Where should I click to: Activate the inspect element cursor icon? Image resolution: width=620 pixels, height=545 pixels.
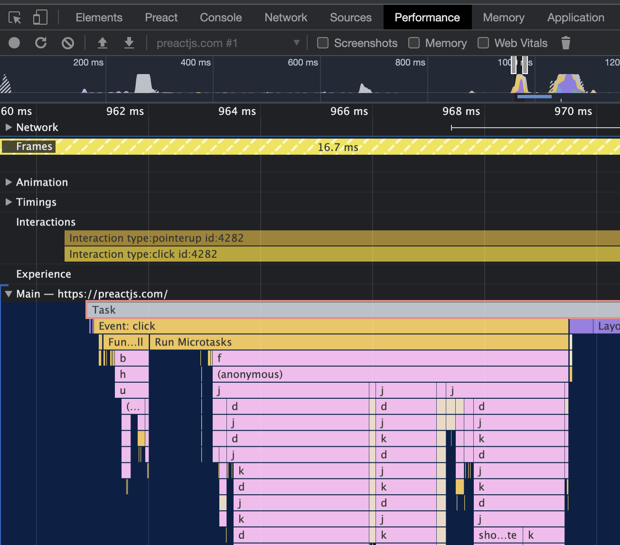pyautogui.click(x=15, y=17)
